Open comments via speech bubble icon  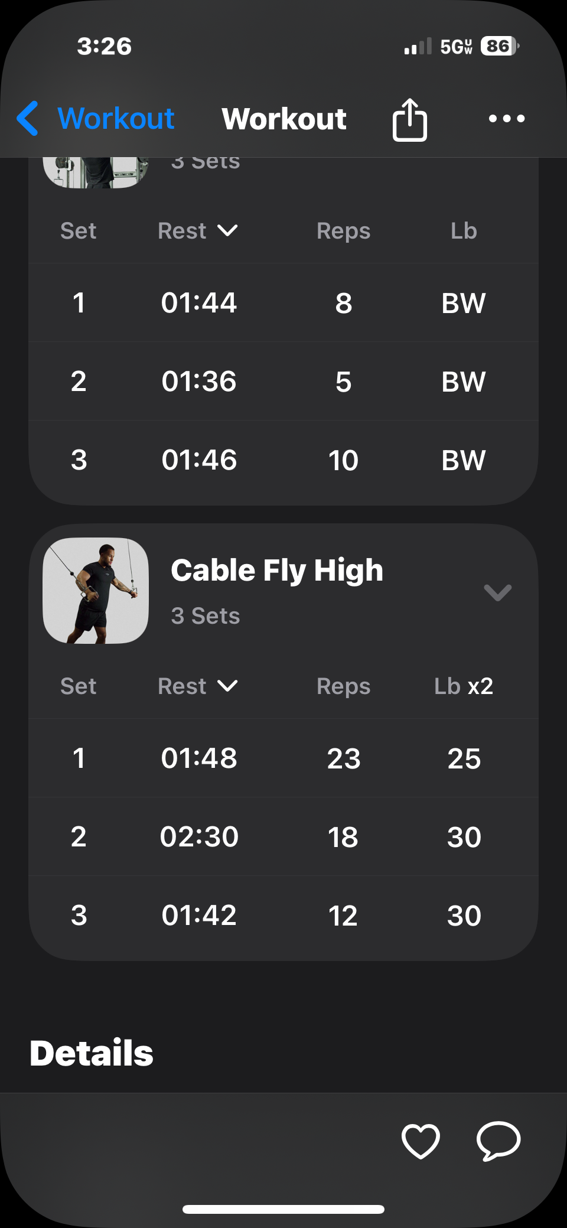click(x=498, y=1140)
